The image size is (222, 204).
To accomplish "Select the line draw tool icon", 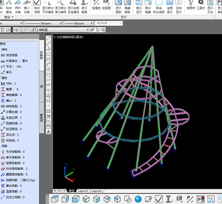I will [x=49, y=38].
